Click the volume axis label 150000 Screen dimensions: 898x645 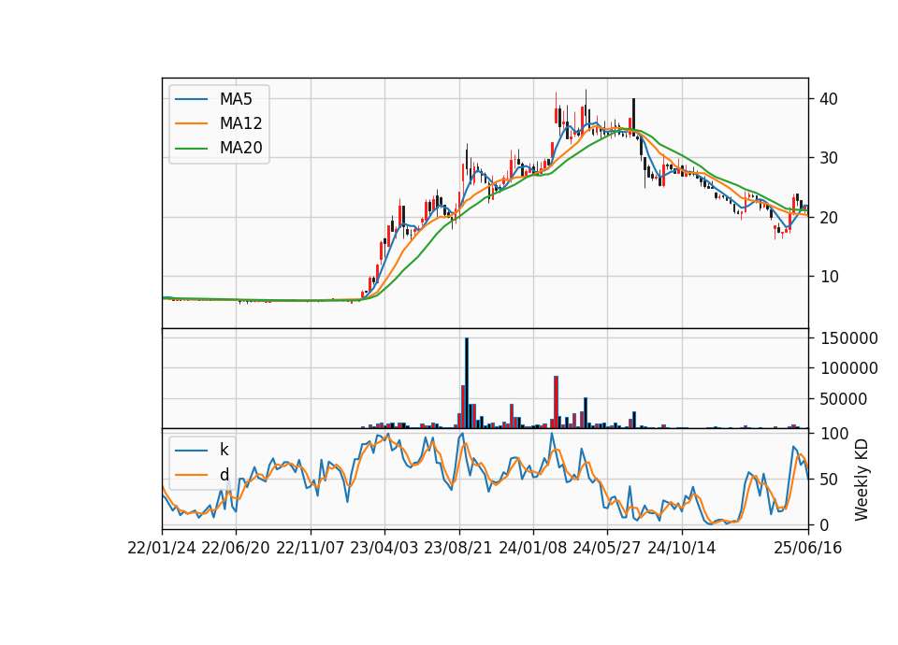pos(849,338)
